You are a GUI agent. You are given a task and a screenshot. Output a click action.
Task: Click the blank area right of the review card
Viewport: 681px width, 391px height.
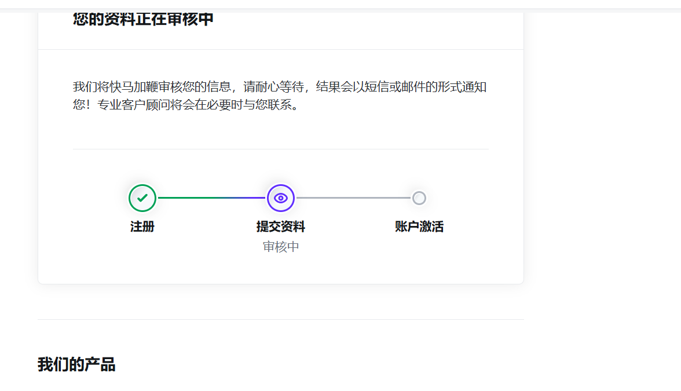[x=602, y=174]
